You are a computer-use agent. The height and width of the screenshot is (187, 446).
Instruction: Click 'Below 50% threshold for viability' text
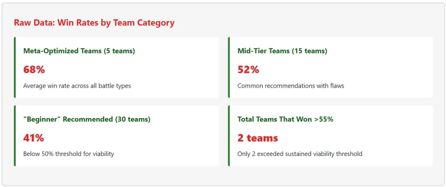pyautogui.click(x=68, y=154)
